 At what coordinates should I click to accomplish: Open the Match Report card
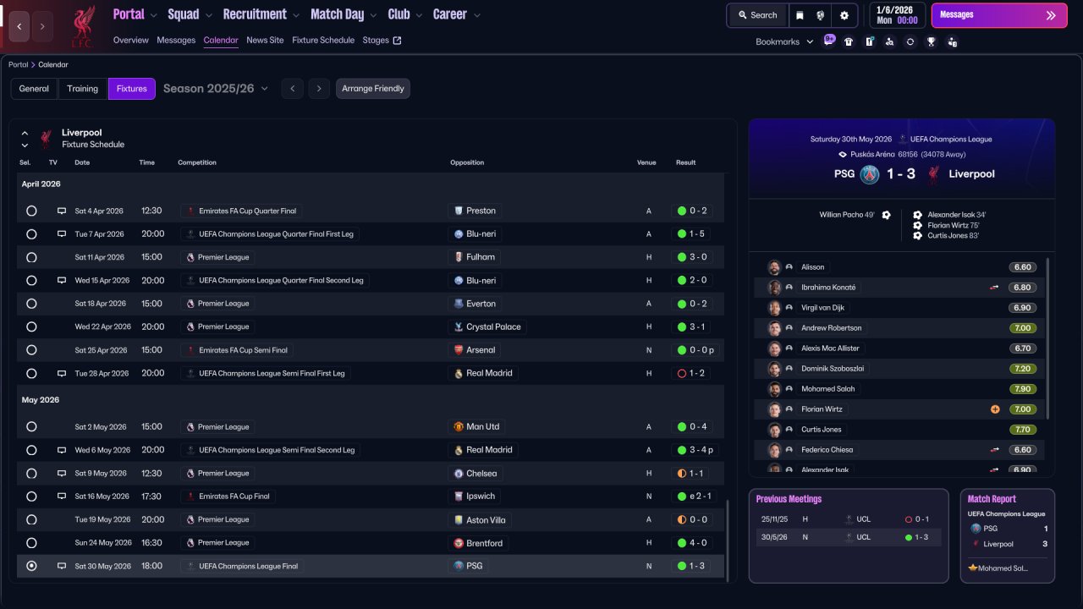1008,535
